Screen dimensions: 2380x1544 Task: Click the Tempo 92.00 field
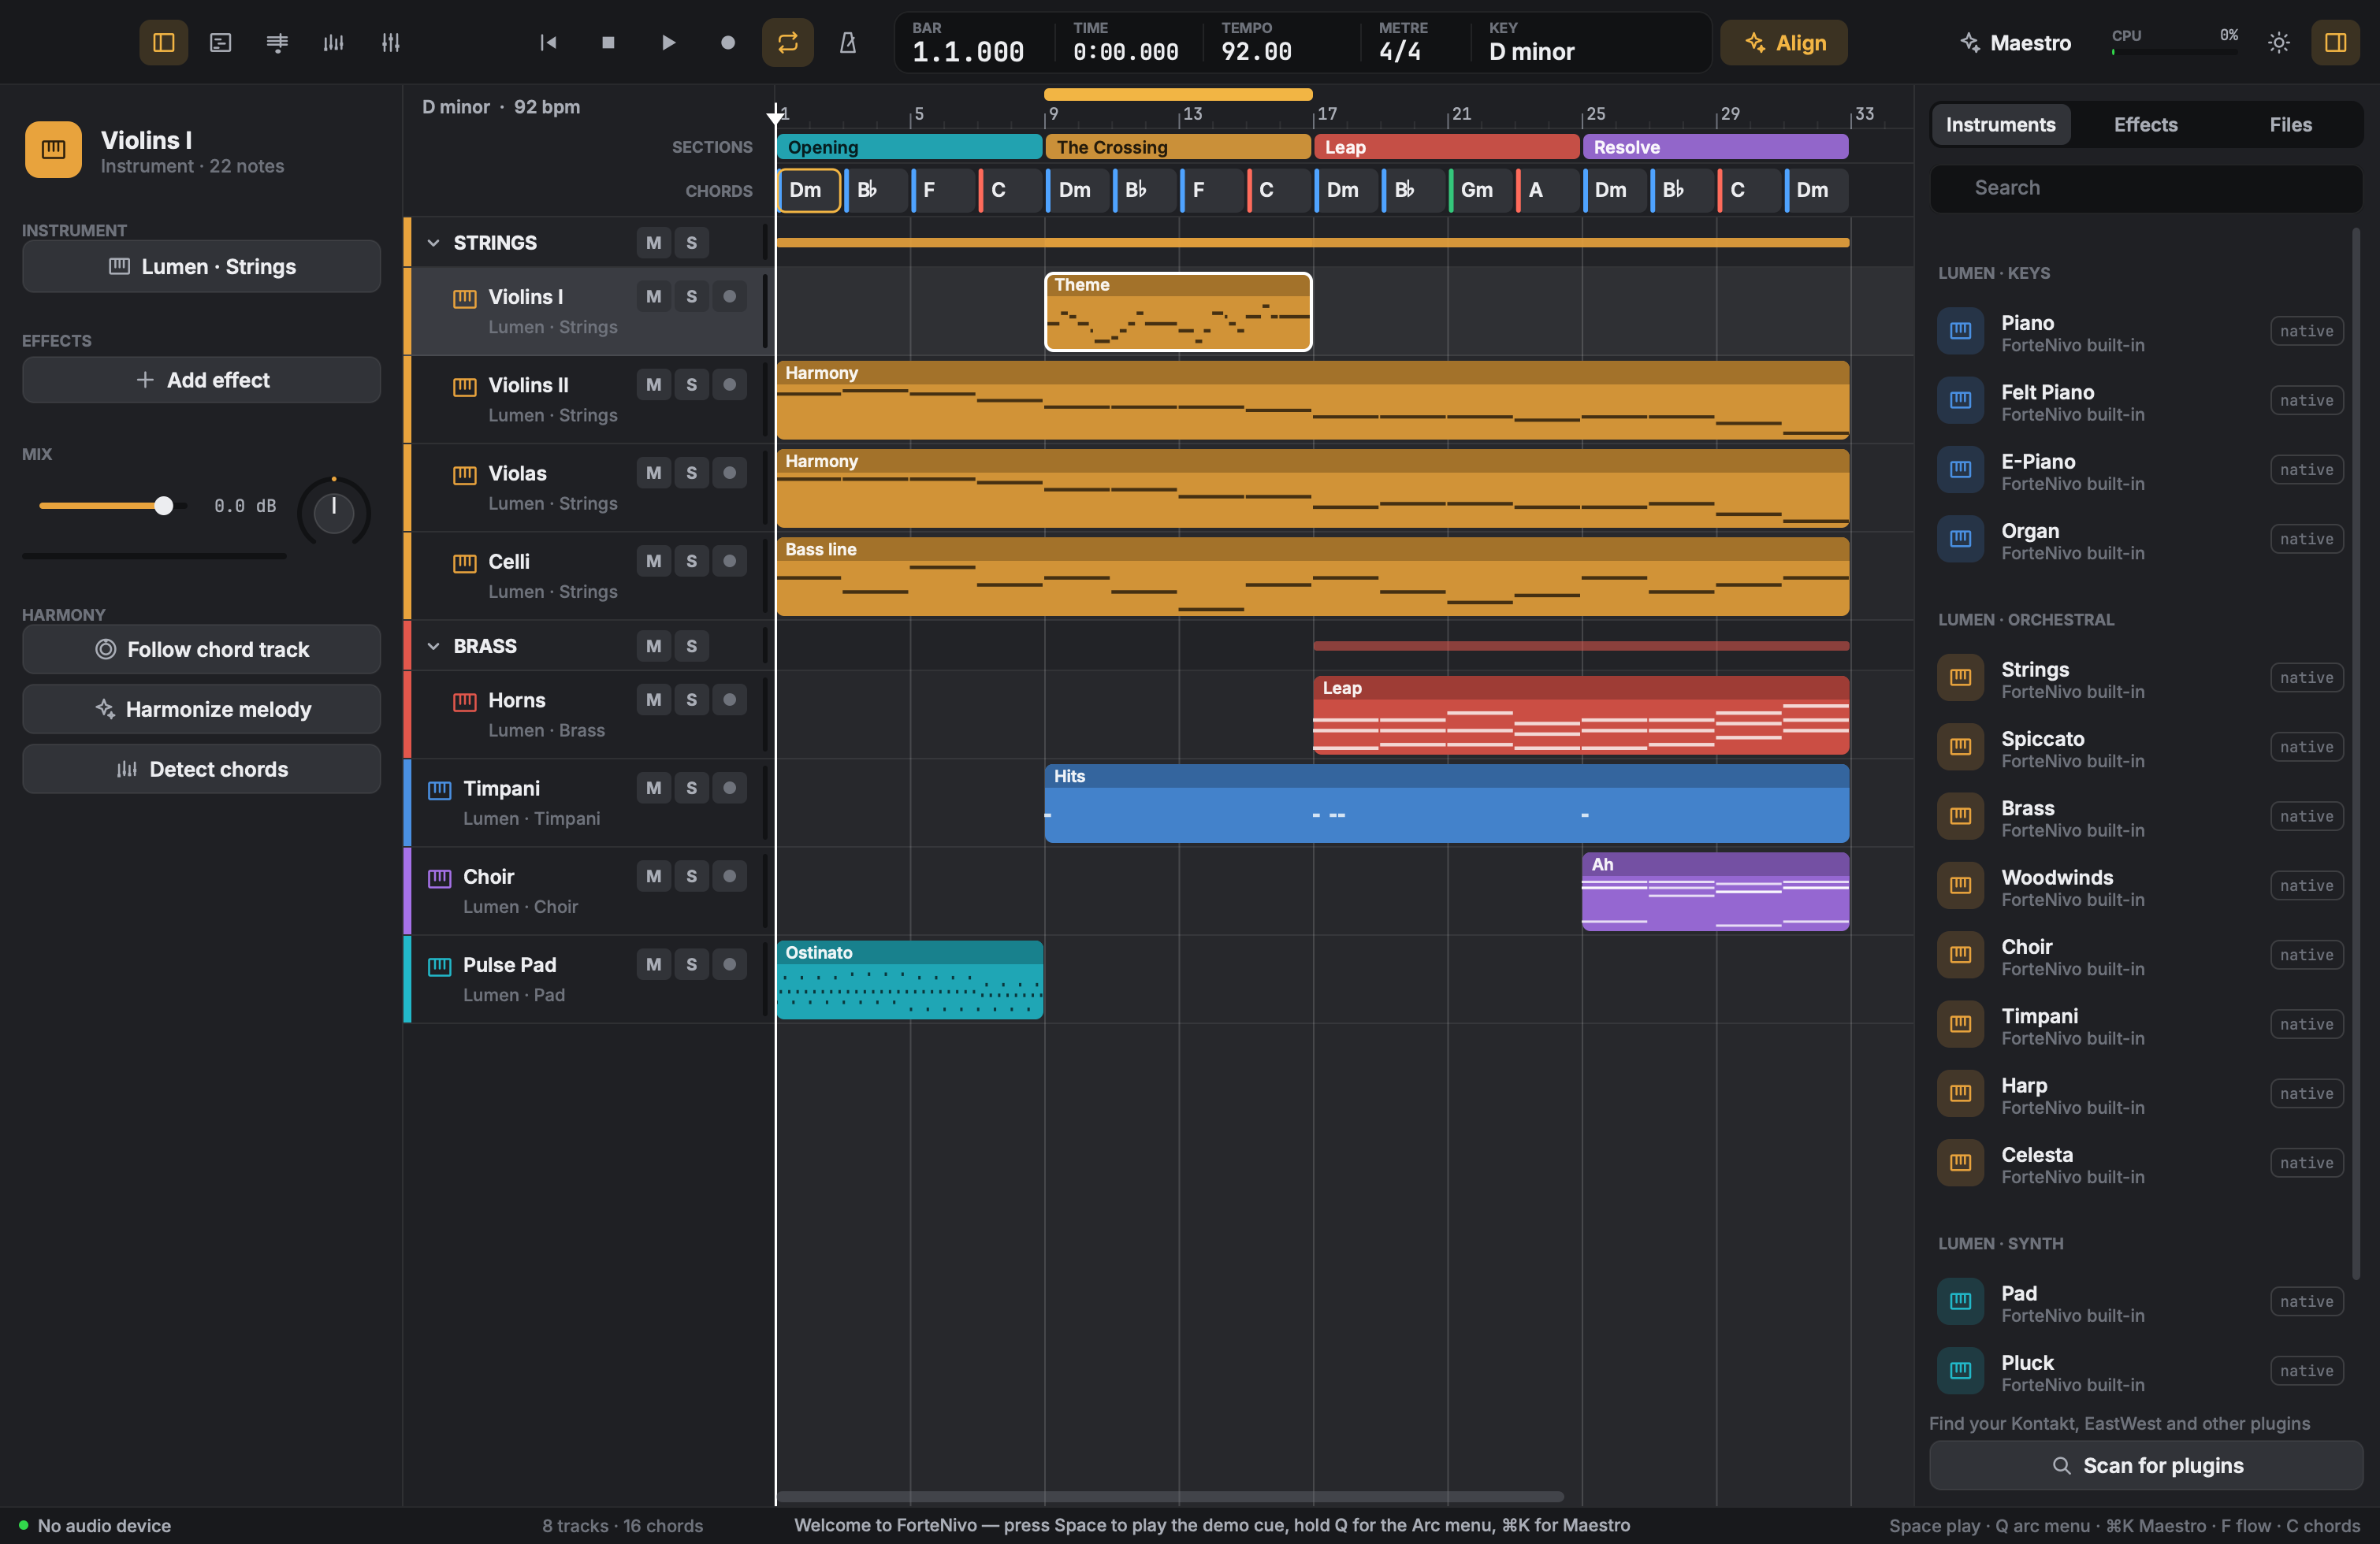[x=1256, y=43]
